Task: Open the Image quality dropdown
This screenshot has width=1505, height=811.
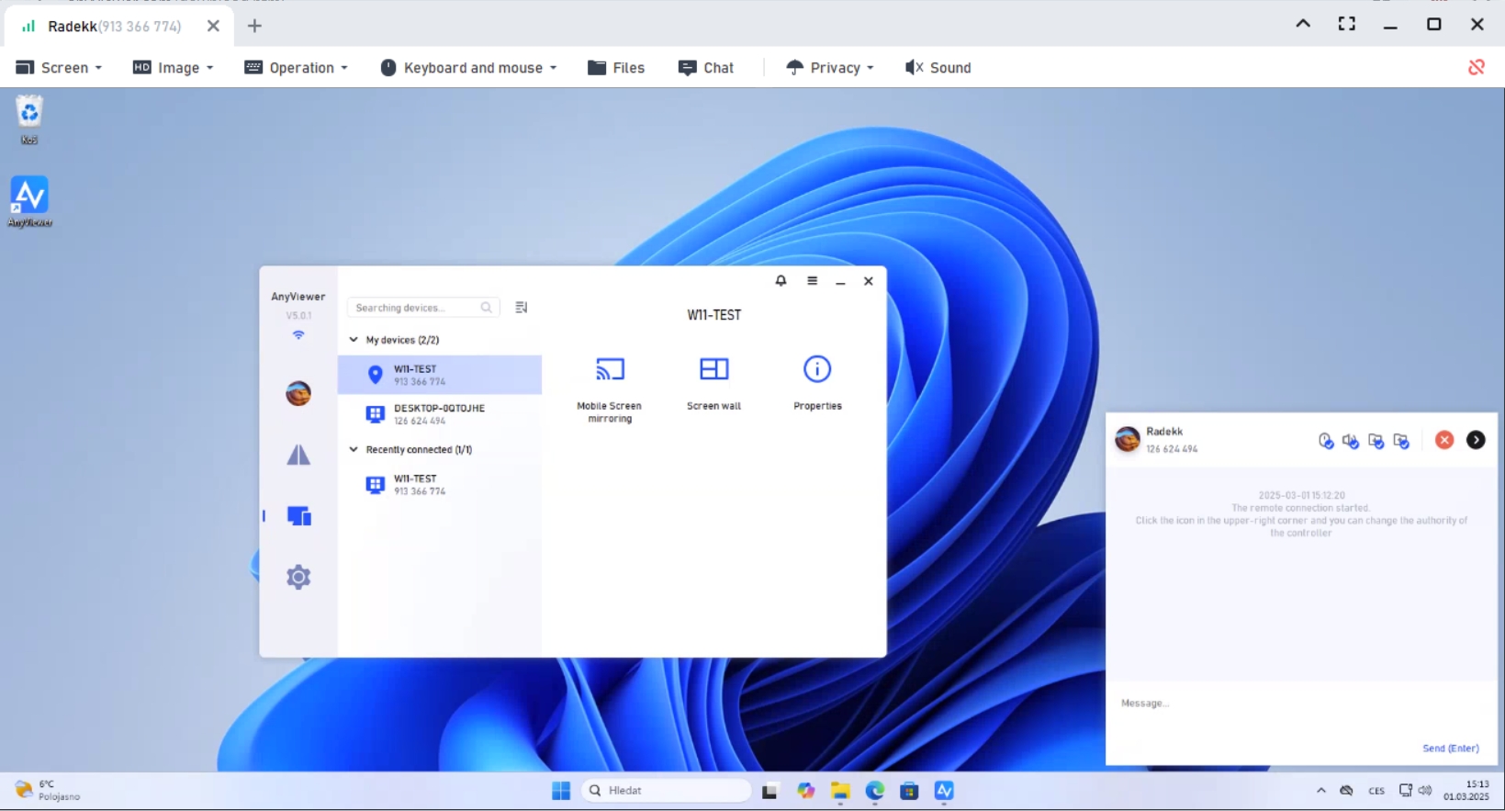Action: coord(173,68)
